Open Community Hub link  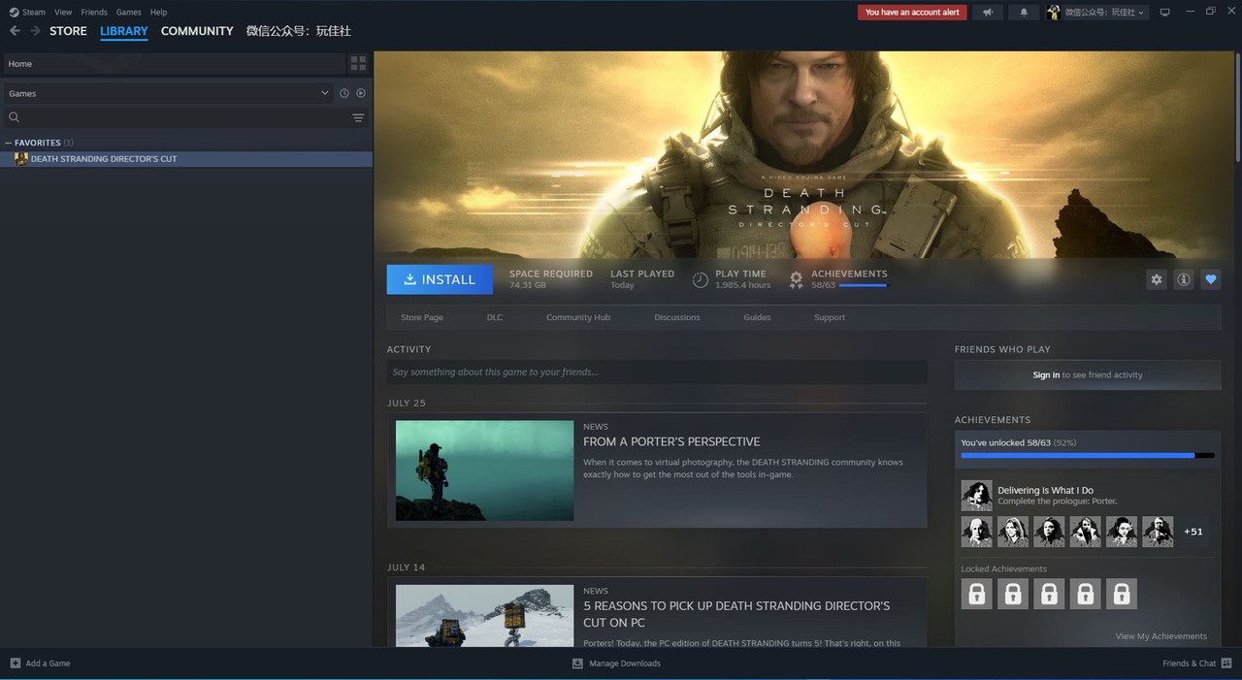(x=578, y=317)
